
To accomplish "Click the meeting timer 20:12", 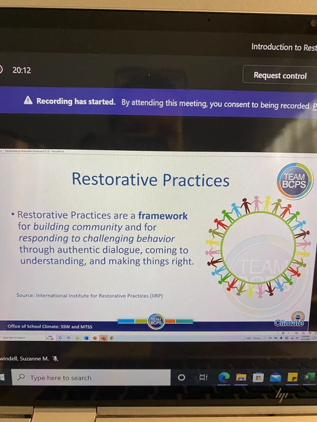I will (x=22, y=70).
